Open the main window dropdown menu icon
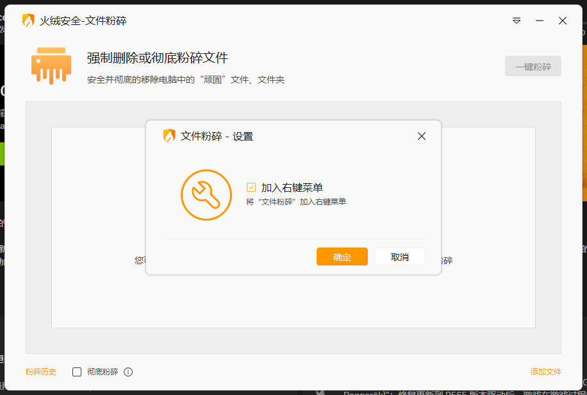587x395 pixels. pos(517,21)
